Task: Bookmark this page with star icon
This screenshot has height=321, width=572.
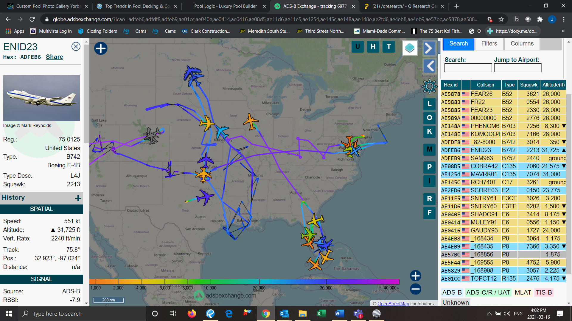Action: tap(501, 19)
